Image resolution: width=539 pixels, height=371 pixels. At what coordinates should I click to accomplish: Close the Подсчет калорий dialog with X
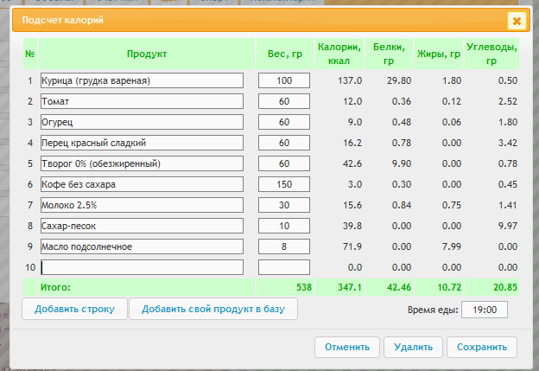(517, 21)
